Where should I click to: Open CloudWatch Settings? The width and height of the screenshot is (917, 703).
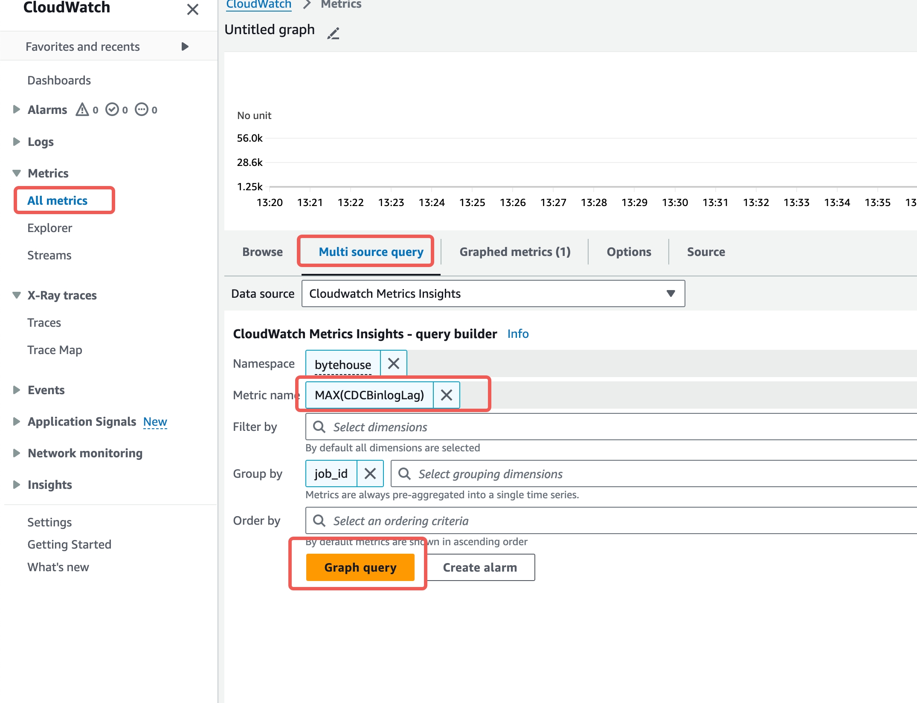click(49, 522)
